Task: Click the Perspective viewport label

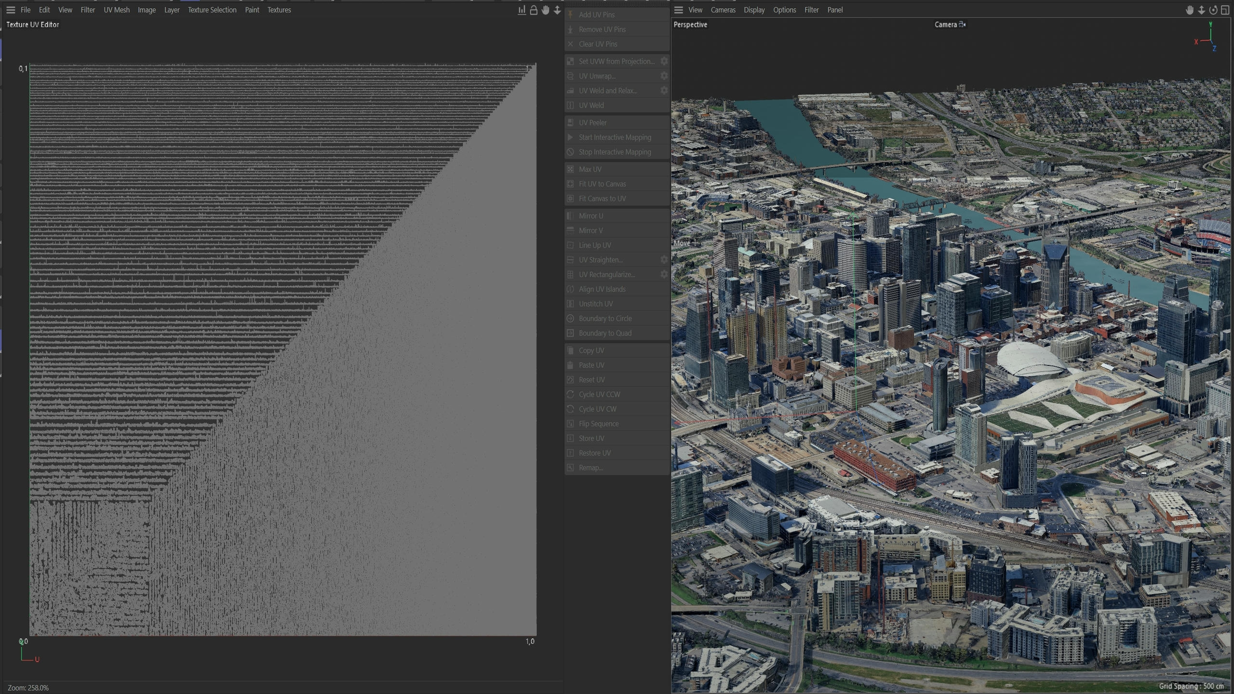Action: click(x=690, y=25)
